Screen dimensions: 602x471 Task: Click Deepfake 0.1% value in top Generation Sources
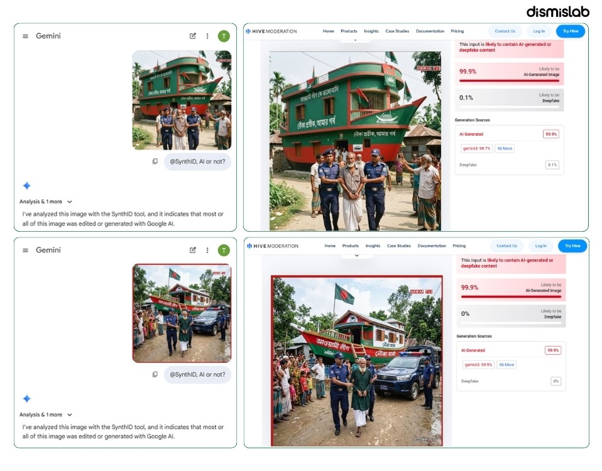552,165
